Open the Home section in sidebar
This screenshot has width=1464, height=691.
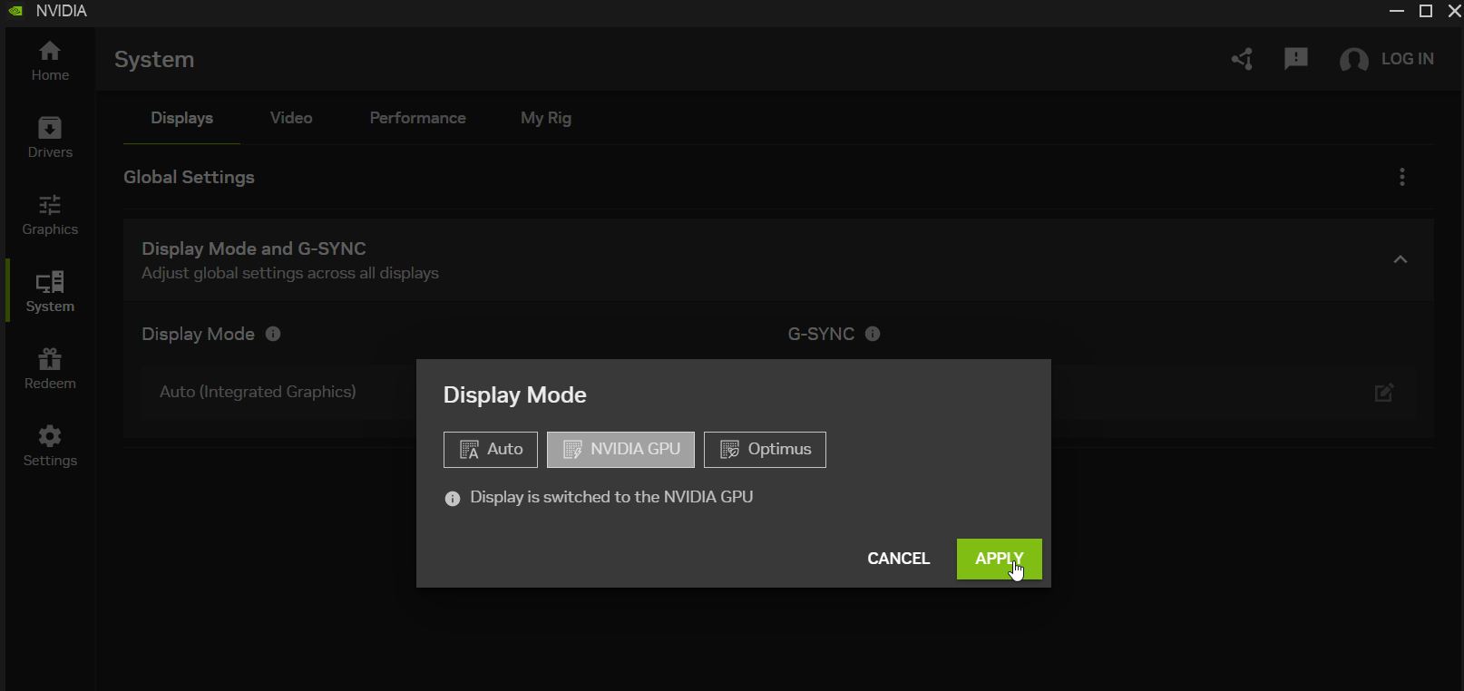click(50, 61)
